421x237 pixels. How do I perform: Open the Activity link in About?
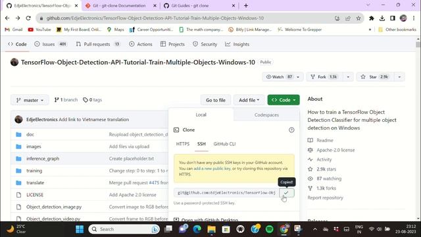click(324, 159)
